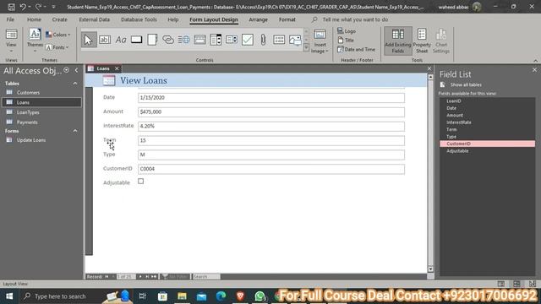Screen dimensions: 541x304
Task: Pick the Navigation Control icon
Action: coord(199,40)
